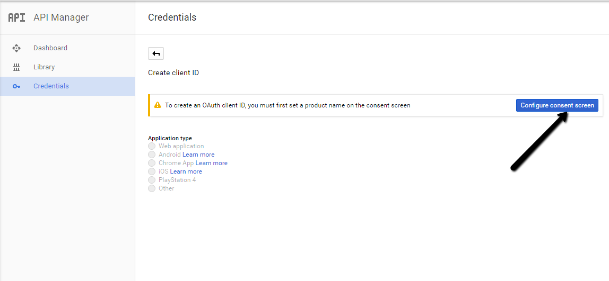Click the API Manager title text

click(61, 17)
